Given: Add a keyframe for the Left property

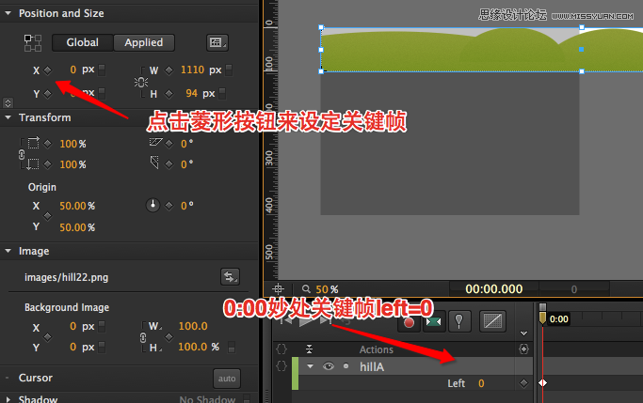Looking at the screenshot, I should (x=523, y=383).
